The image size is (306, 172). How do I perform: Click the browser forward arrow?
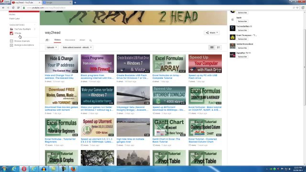tap(8, 8)
